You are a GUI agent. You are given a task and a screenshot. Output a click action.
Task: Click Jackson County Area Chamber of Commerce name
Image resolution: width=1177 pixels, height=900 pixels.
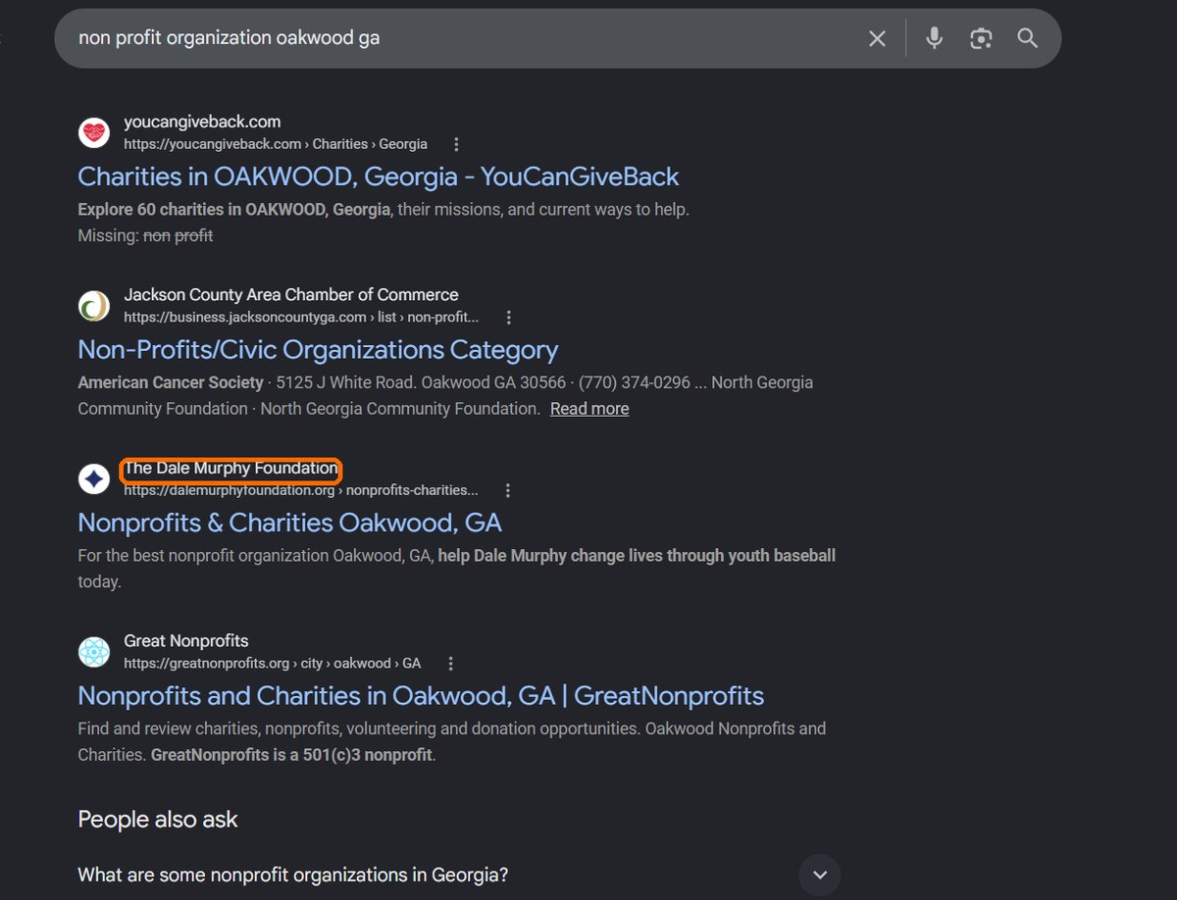click(x=291, y=294)
